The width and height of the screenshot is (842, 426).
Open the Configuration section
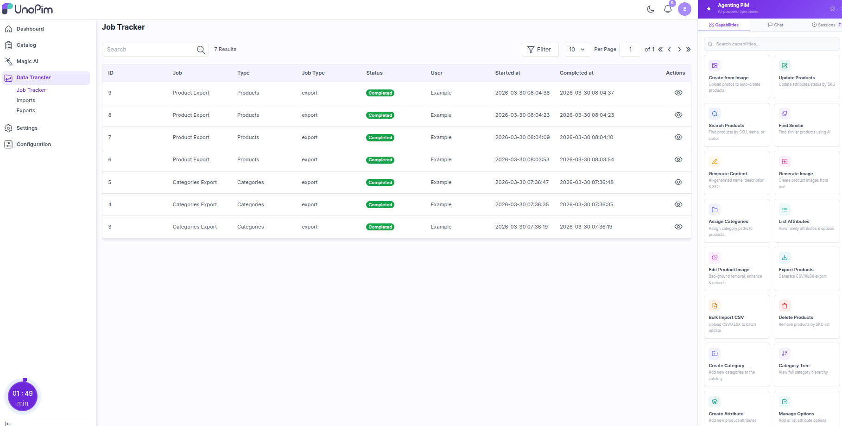point(34,144)
